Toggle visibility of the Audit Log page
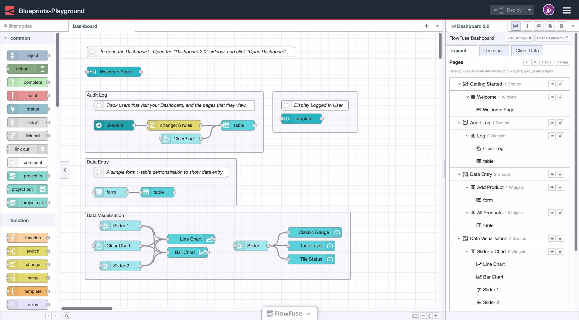Screen dimensions: 579x320 point(552,123)
